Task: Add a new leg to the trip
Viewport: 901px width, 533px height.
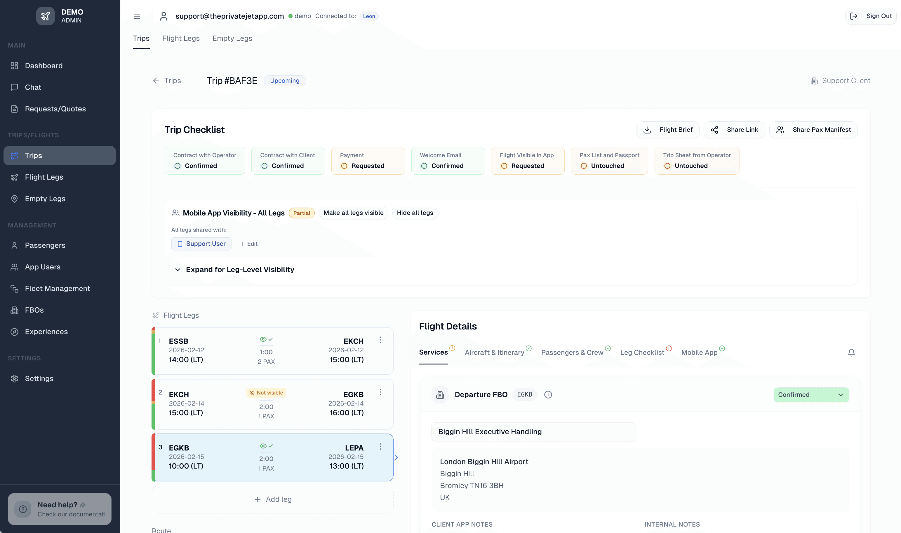Action: [273, 499]
